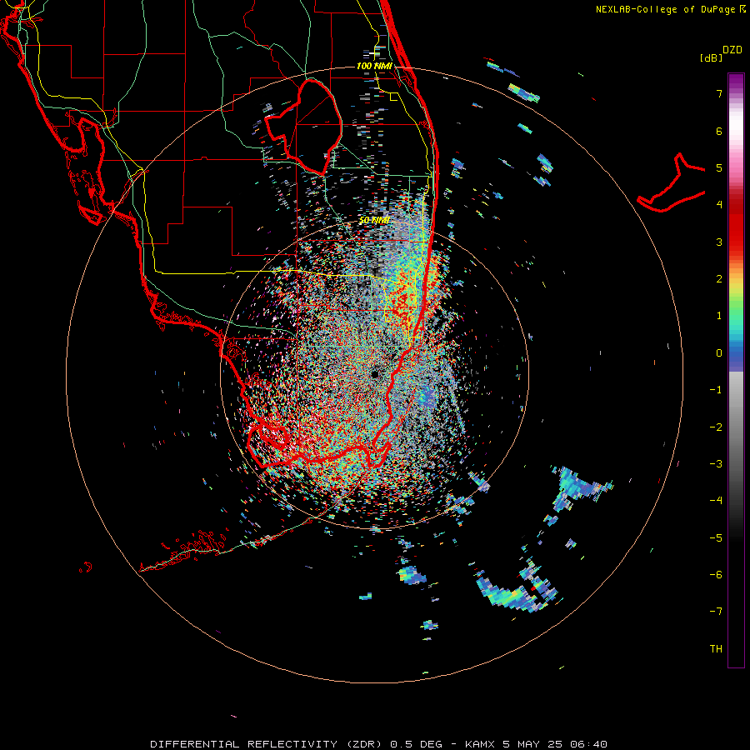Click the DZD legend title

(x=732, y=50)
